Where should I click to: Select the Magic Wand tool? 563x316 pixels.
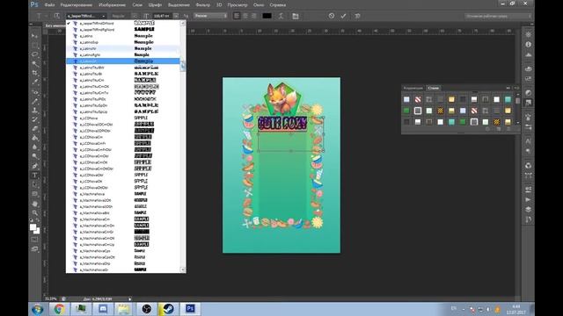click(x=35, y=64)
